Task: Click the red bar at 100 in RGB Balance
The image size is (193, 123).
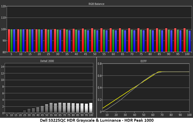Action: coord(185,40)
